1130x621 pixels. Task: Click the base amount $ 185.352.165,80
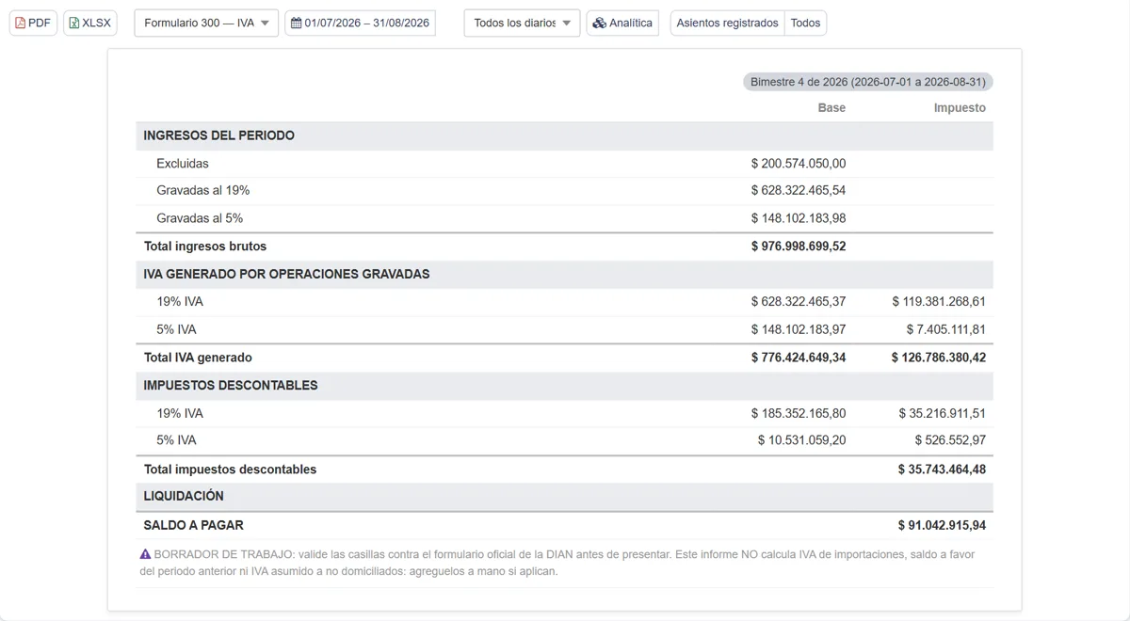click(x=799, y=414)
